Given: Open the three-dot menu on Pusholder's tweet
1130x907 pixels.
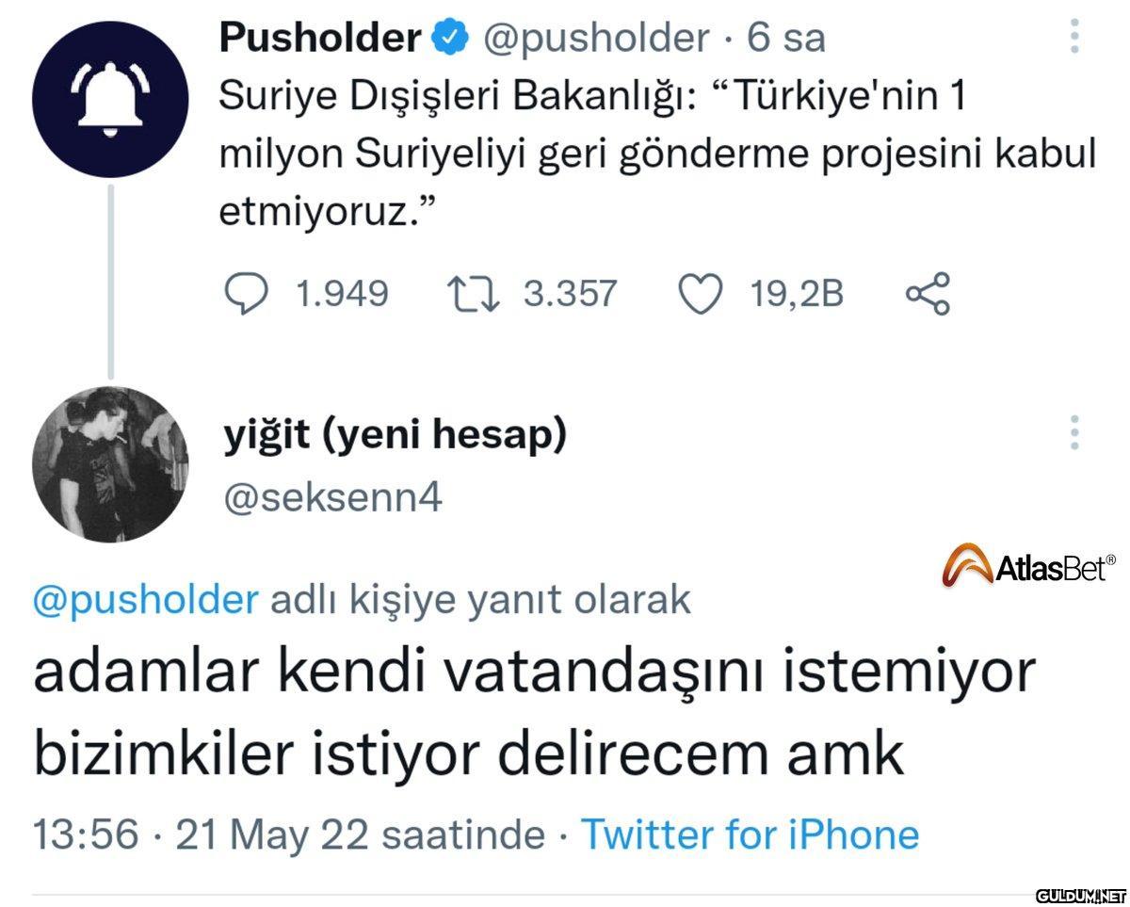Looking at the screenshot, I should 1074,37.
